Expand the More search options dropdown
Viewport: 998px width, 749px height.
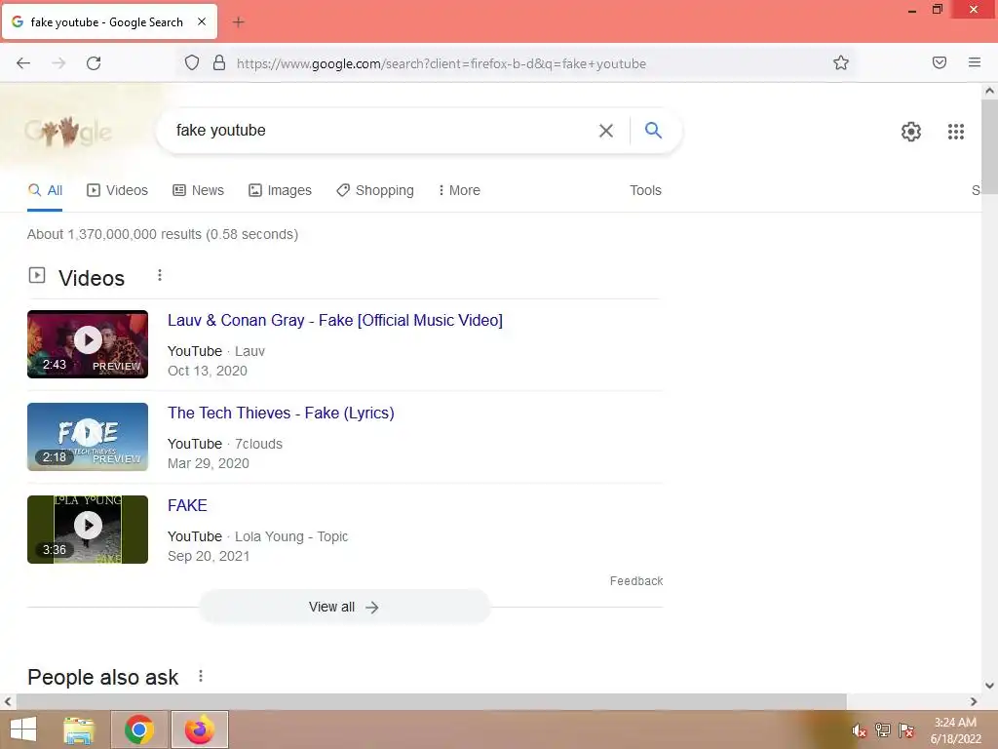pyautogui.click(x=459, y=190)
